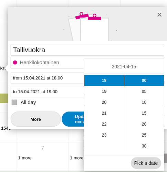Screen dimensions: 167x172
Task: Enable the All day checkbox
Action: (14, 103)
